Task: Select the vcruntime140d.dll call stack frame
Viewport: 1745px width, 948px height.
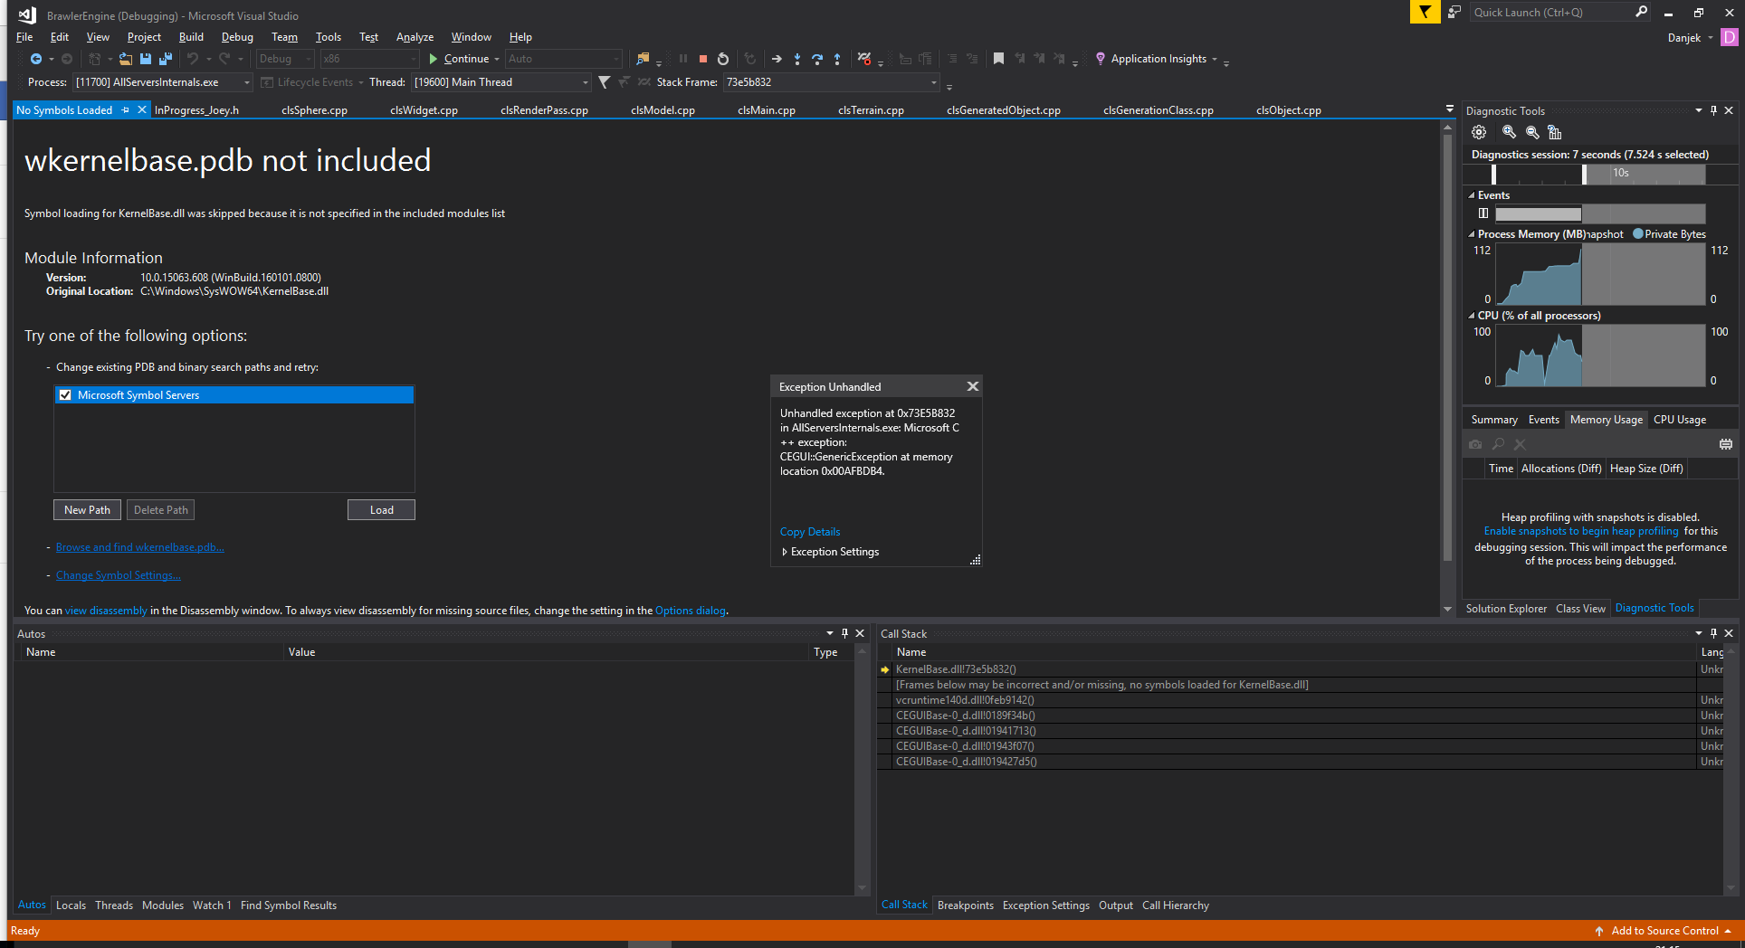Action: pyautogui.click(x=965, y=700)
